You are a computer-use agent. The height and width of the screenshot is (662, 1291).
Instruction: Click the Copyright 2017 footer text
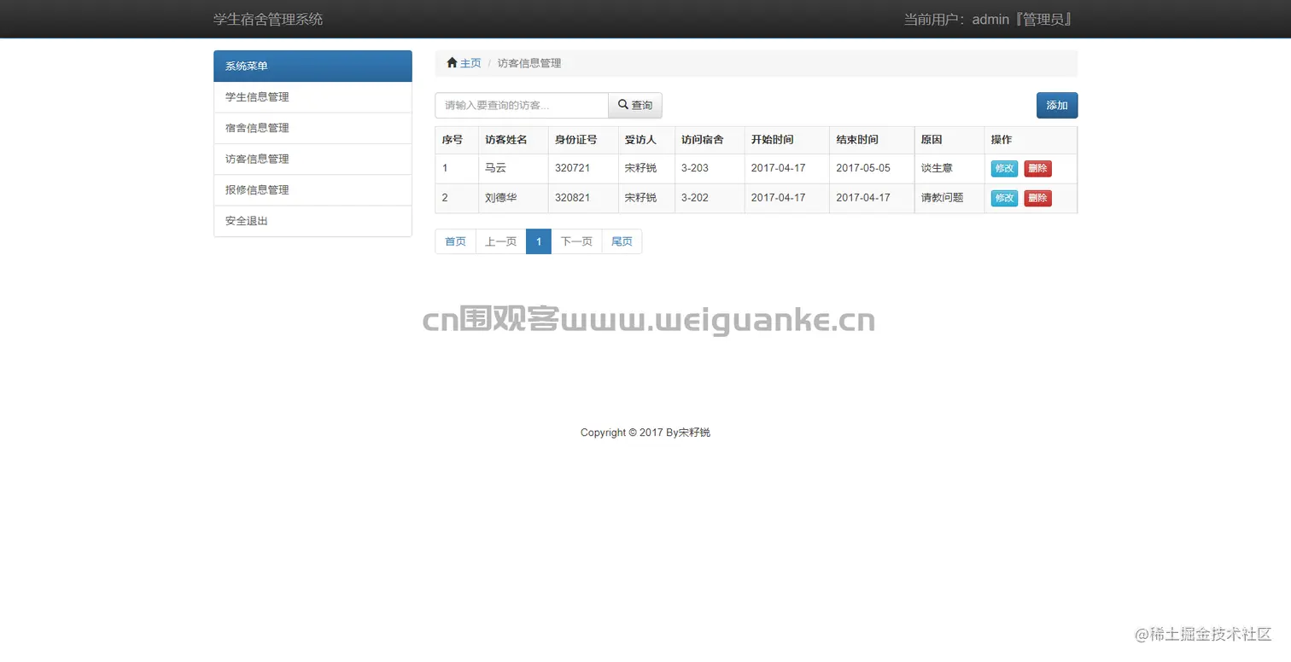pos(645,433)
